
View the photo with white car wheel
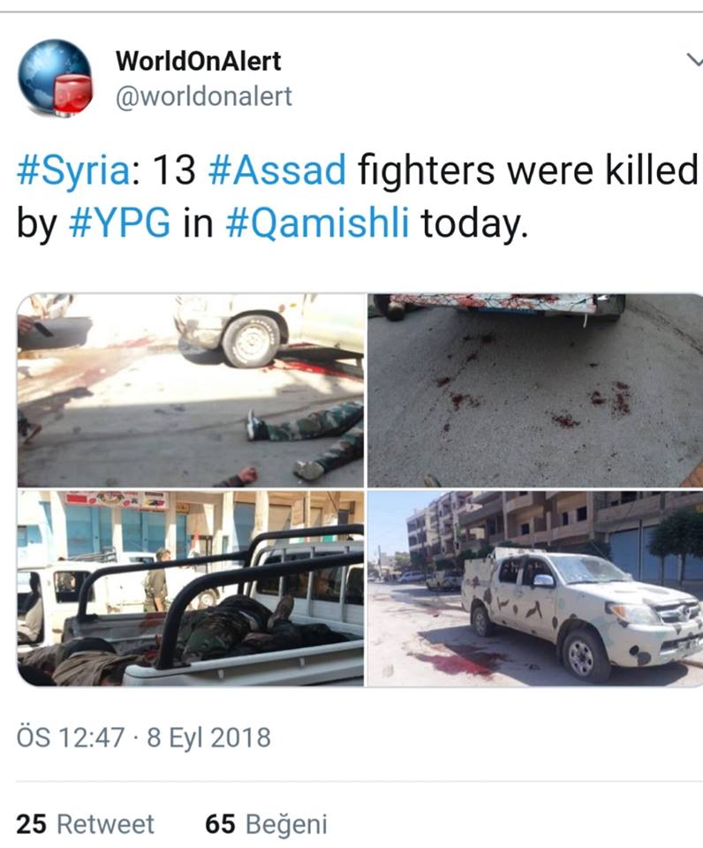point(191,390)
